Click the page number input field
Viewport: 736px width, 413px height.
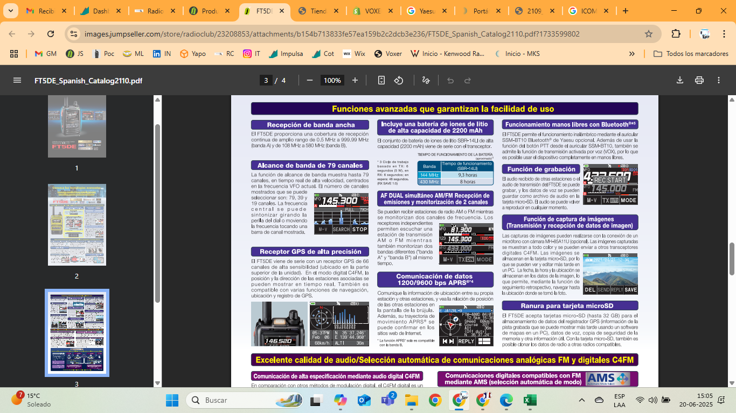tap(266, 80)
